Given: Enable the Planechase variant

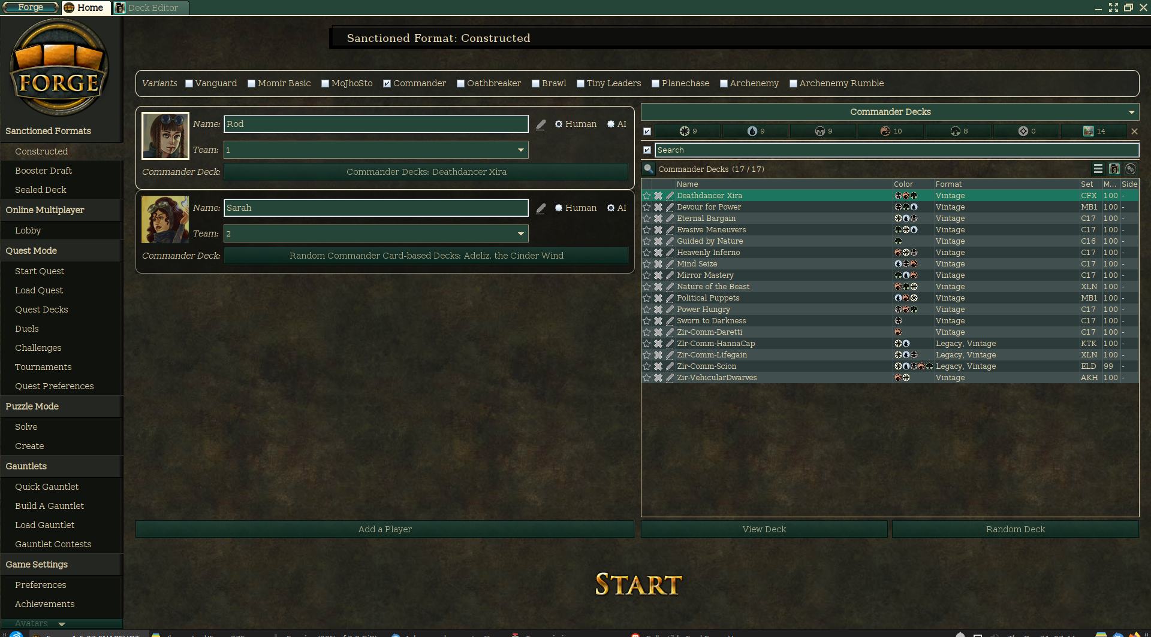Looking at the screenshot, I should tap(656, 84).
